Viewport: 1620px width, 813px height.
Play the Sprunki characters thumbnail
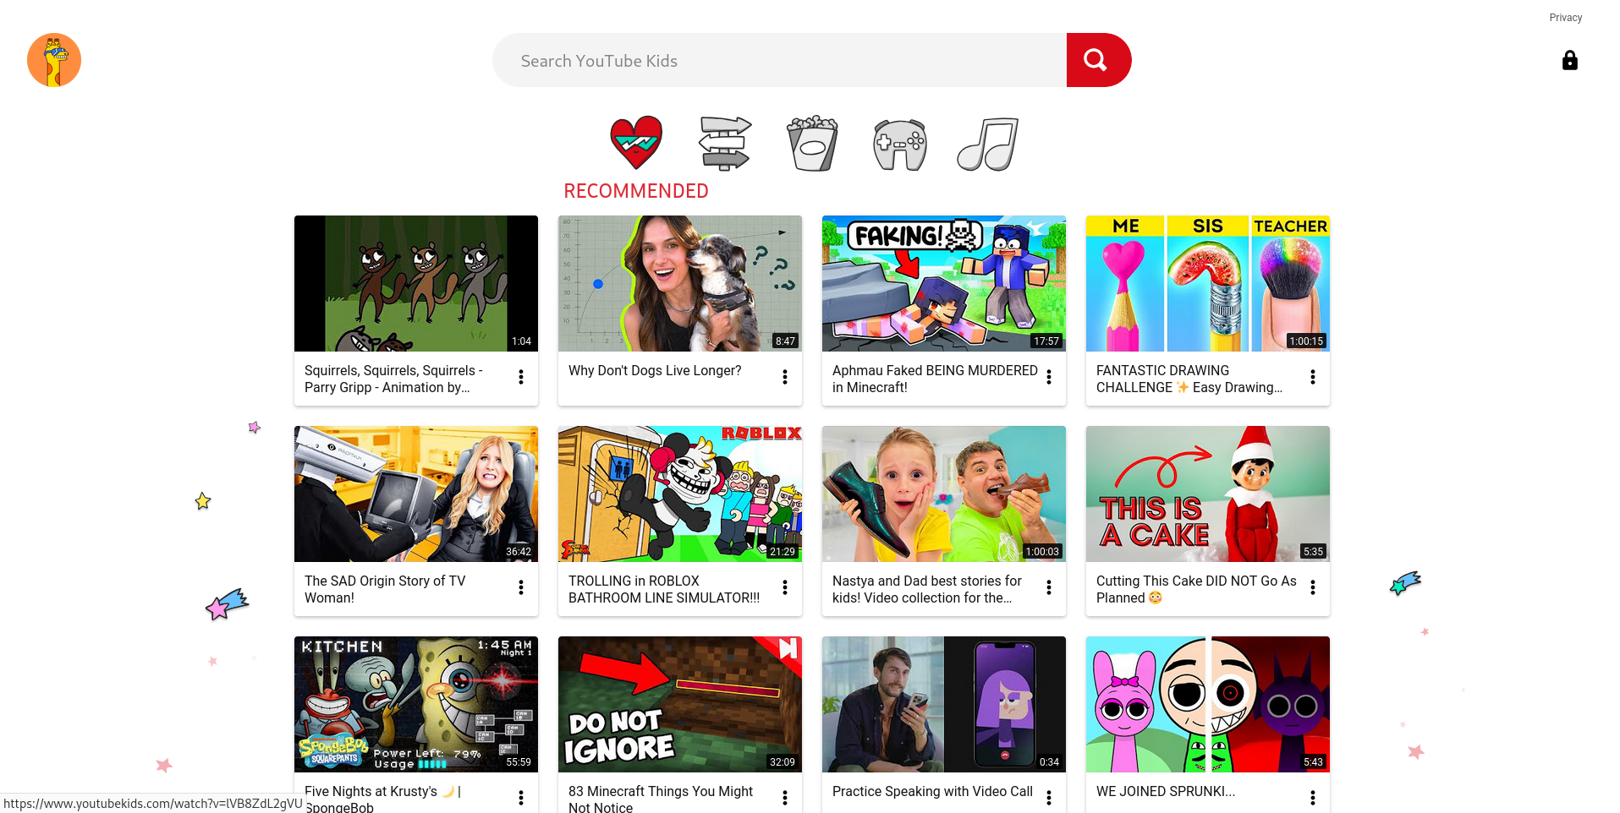(1208, 704)
